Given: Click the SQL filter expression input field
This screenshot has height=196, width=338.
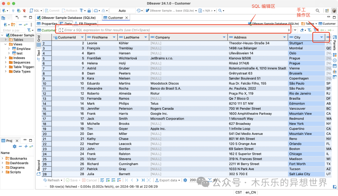Looking at the screenshot, I should click(176, 30).
